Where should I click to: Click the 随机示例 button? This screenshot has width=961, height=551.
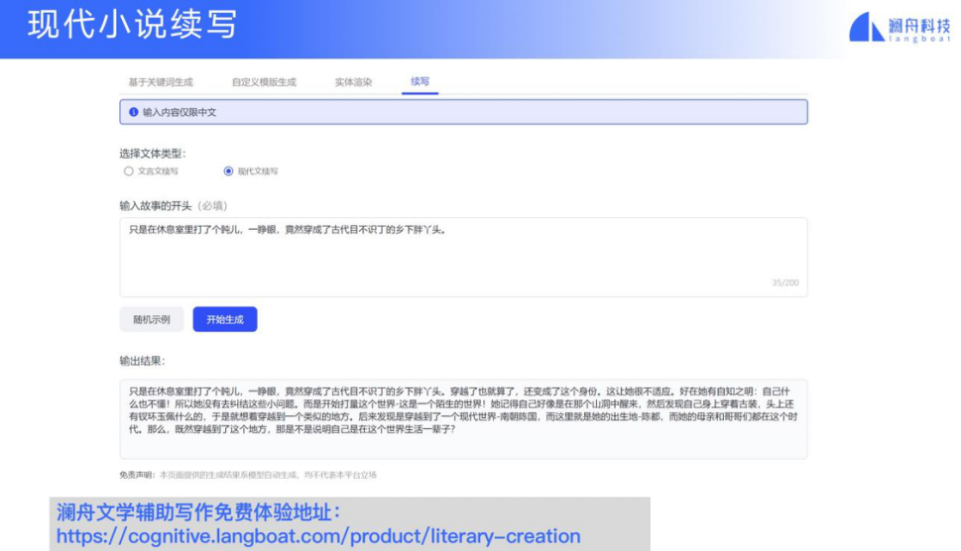pos(152,319)
